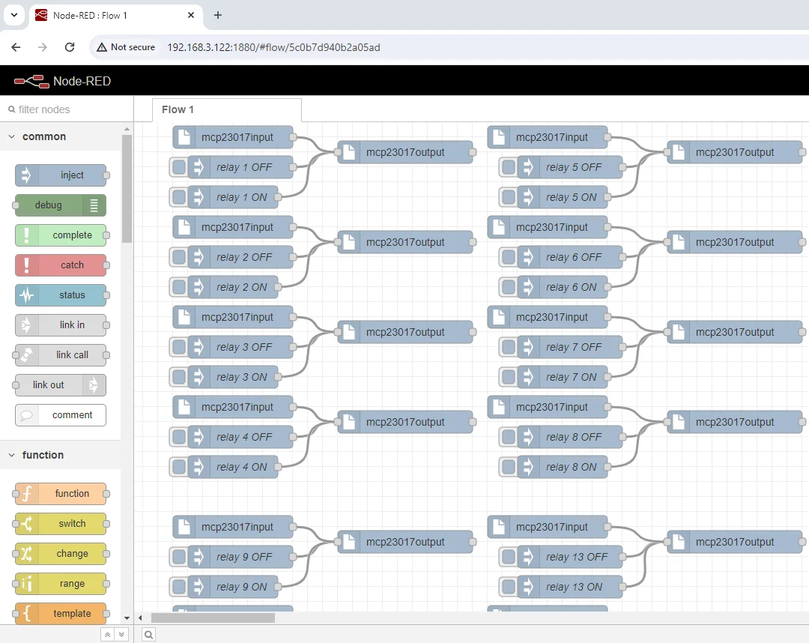The height and width of the screenshot is (643, 809).
Task: Choose the function node in palette
Action: (x=60, y=494)
